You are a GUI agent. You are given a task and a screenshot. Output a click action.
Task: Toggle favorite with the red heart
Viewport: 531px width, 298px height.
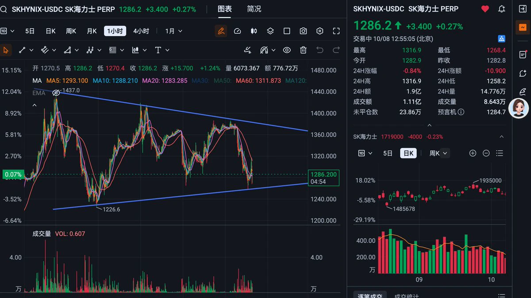pyautogui.click(x=485, y=9)
